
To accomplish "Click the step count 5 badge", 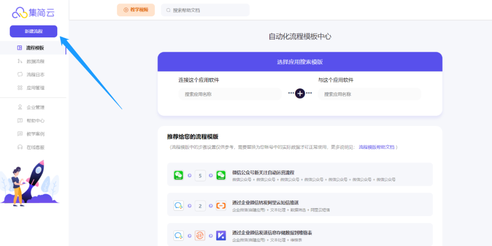I will (x=200, y=175).
